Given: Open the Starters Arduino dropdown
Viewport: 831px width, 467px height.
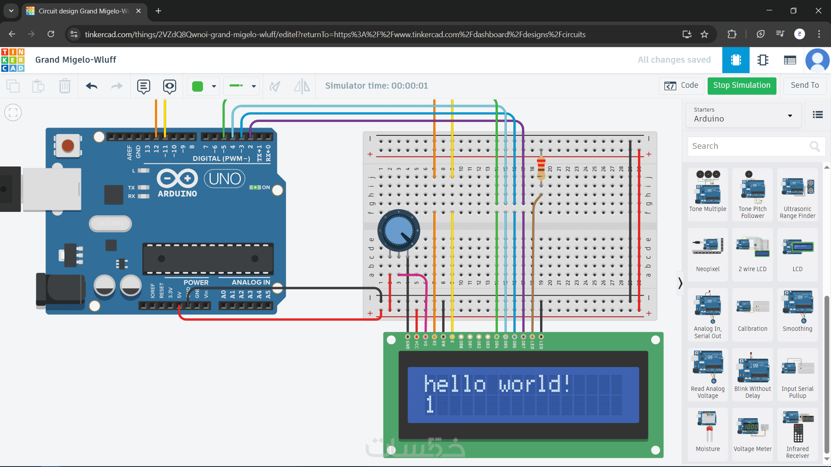Looking at the screenshot, I should pyautogui.click(x=743, y=115).
